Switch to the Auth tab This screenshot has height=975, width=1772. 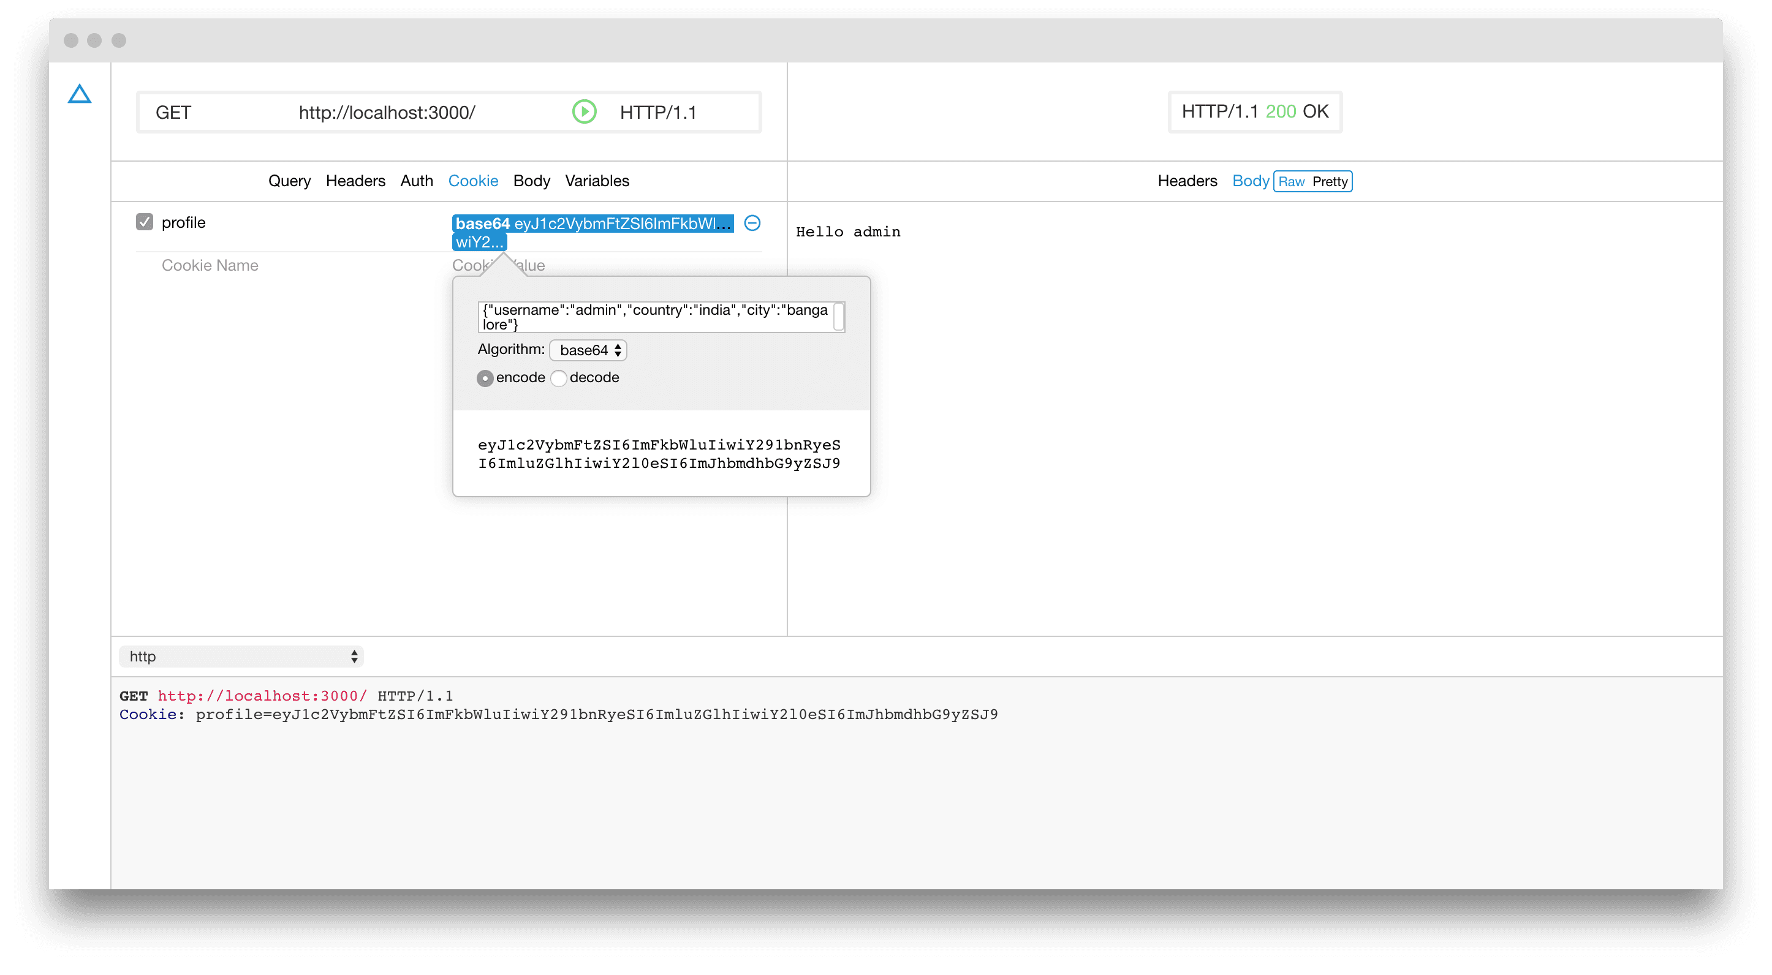click(417, 181)
